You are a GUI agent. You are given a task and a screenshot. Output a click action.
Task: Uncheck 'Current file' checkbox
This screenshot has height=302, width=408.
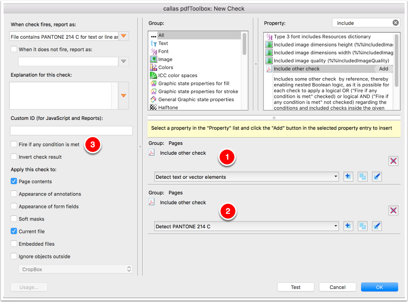[x=14, y=231]
